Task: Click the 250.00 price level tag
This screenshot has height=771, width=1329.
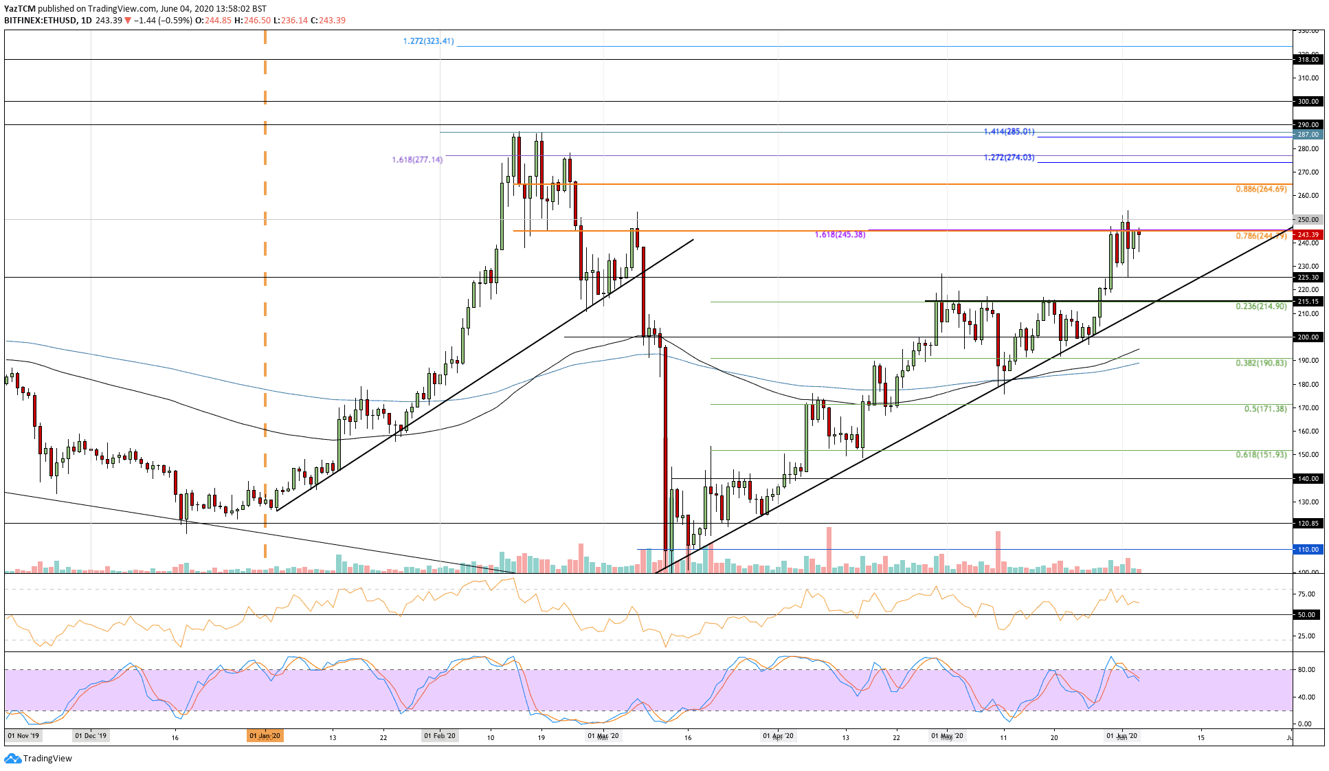Action: pyautogui.click(x=1308, y=219)
